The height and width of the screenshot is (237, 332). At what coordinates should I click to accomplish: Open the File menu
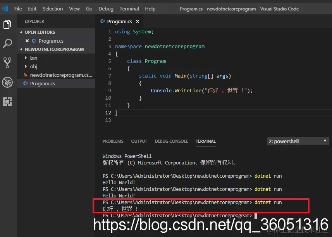[x=18, y=9]
